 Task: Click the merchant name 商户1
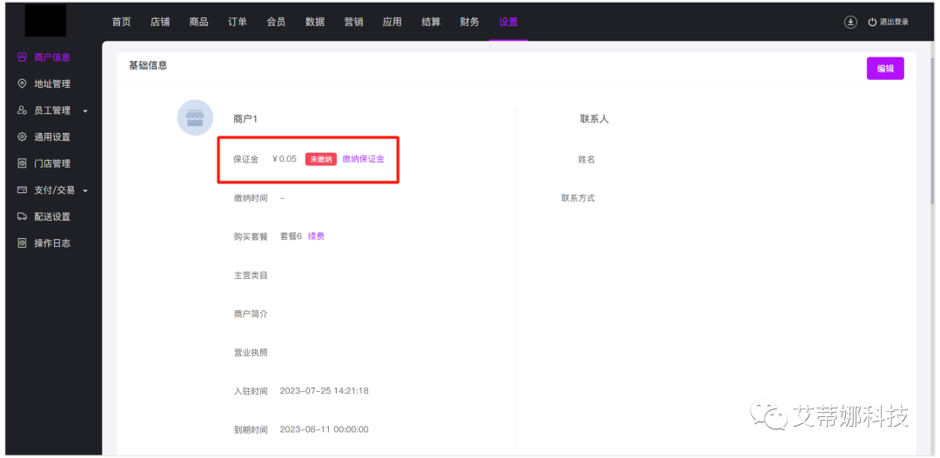(245, 119)
